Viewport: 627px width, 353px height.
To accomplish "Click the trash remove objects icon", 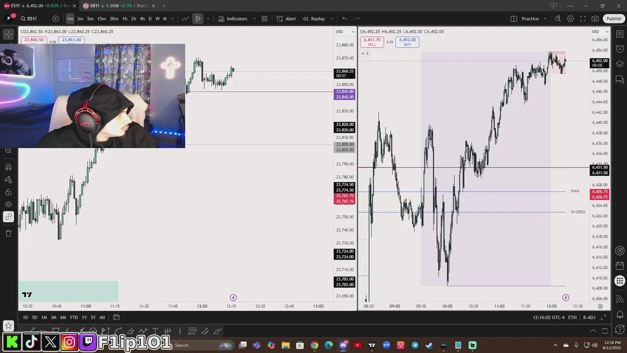I will pos(8,233).
